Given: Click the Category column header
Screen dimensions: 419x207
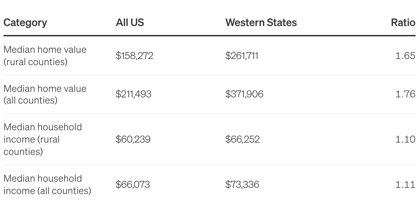Looking at the screenshot, I should click(25, 23).
